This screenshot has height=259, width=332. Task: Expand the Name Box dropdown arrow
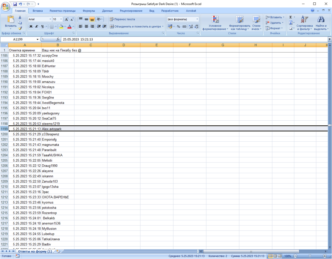[x=38, y=39]
